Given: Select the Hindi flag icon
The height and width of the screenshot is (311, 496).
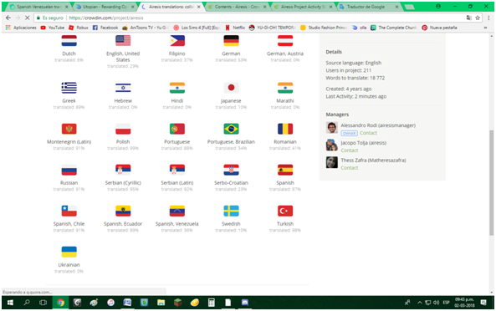Looking at the screenshot, I should coord(177,88).
